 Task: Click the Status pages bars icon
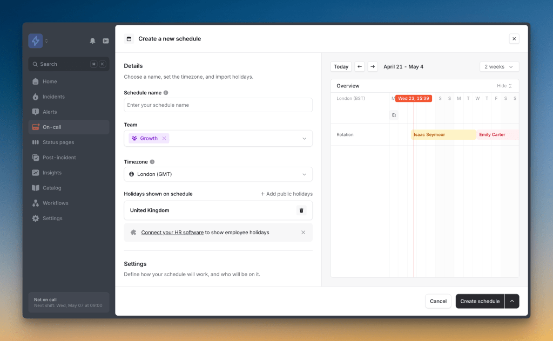(36, 142)
